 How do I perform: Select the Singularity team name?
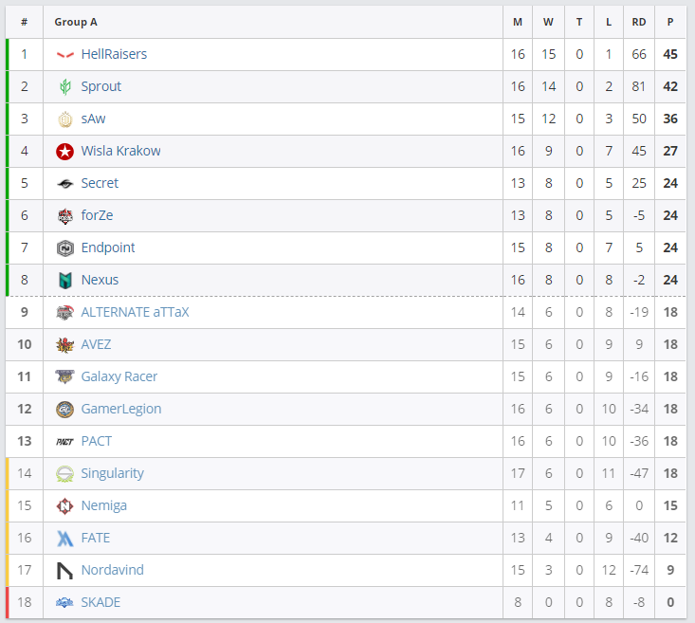tap(113, 473)
